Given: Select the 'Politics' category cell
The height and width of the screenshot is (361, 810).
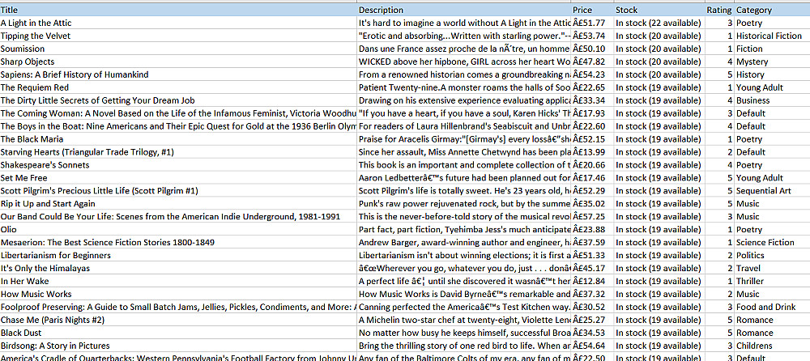Looking at the screenshot, I should click(772, 255).
